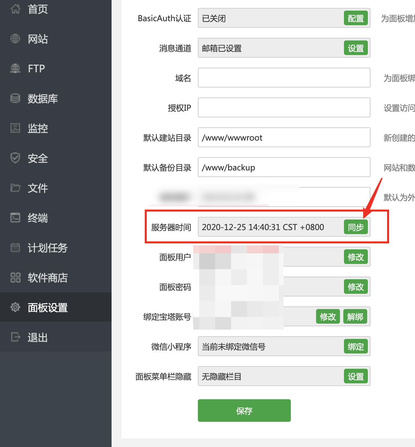
Task: Click 设置 button for 面板菜单栏隐藏
Action: click(356, 376)
